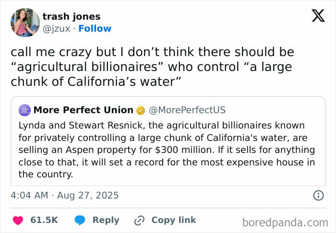Viewport: 336px width, 233px height.
Task: Open the trash jones display name
Action: (72, 17)
